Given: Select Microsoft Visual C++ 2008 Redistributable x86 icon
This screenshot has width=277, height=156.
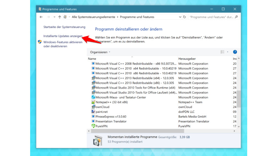Looking at the screenshot, I should point(93,64).
